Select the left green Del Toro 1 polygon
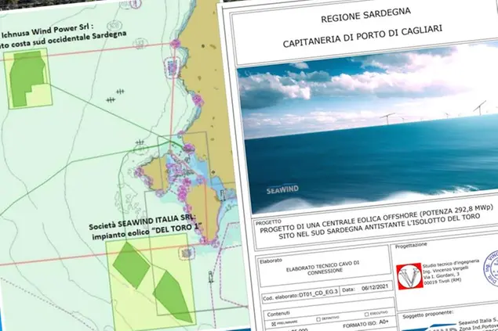The image size is (498, 331). tap(131, 264)
